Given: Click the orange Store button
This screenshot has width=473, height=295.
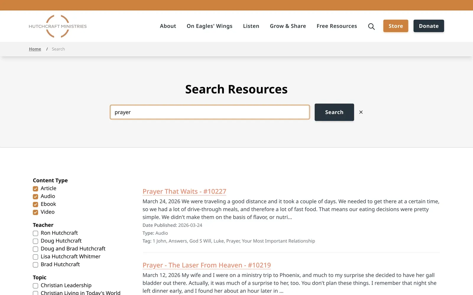Looking at the screenshot, I should 396,26.
